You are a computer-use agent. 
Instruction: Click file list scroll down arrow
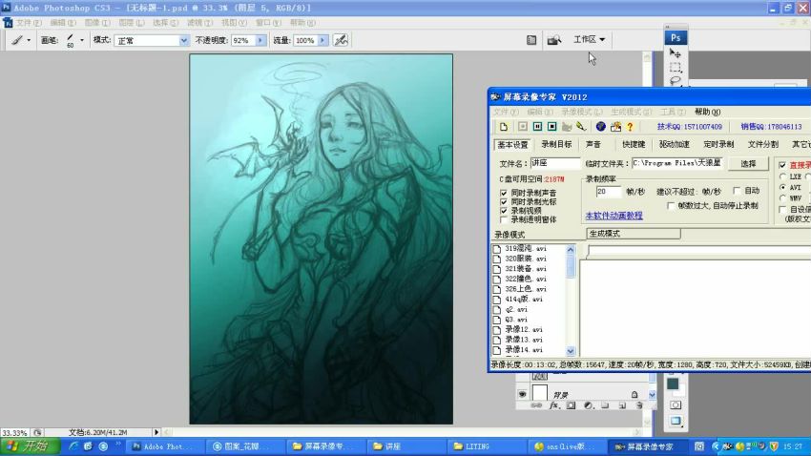(x=571, y=351)
